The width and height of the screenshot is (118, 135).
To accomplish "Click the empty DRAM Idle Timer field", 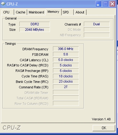I will (66, 93).
